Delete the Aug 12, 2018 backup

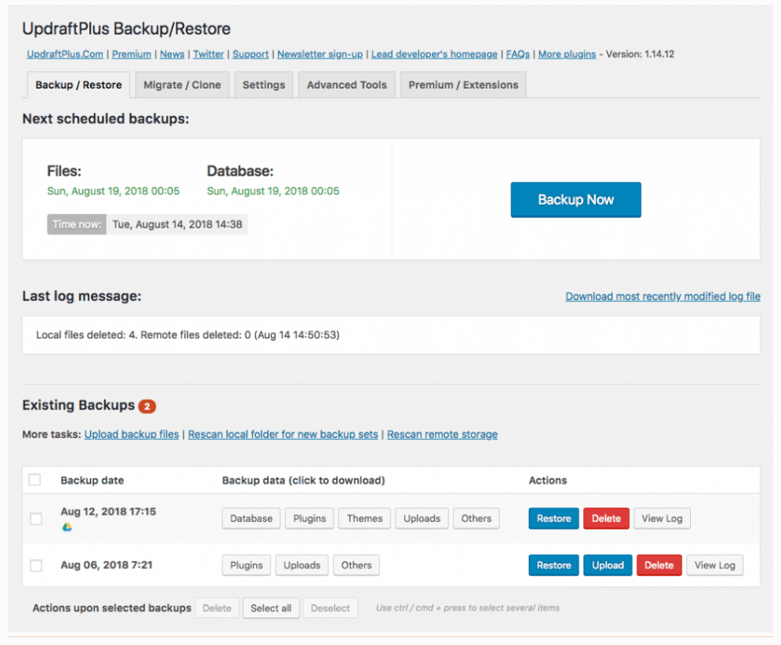coord(606,519)
